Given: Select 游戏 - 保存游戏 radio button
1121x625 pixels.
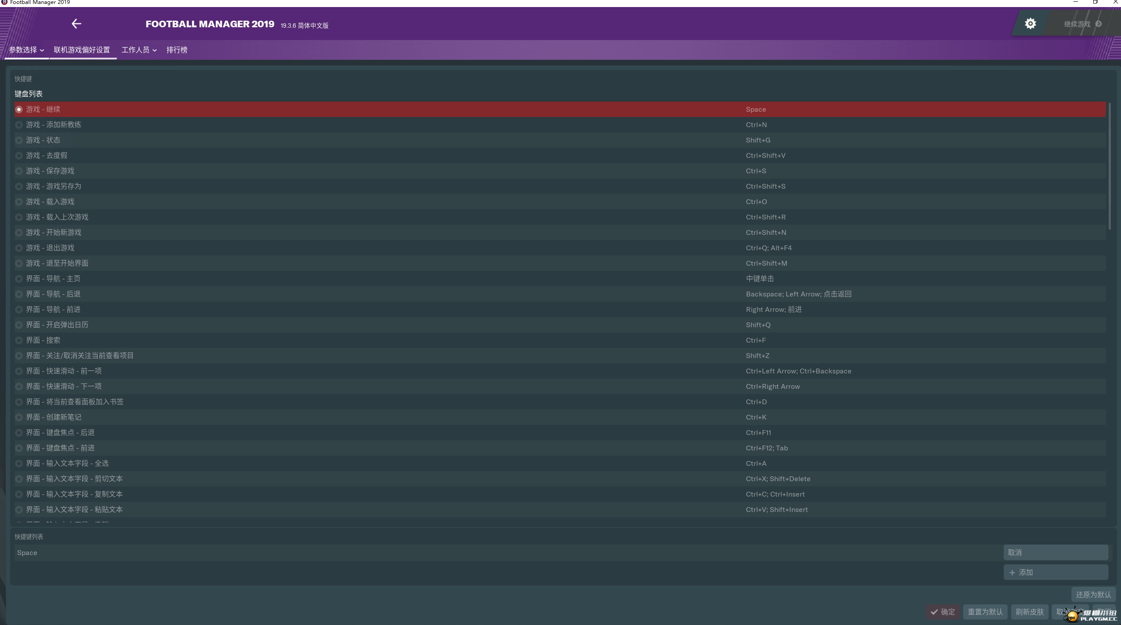Looking at the screenshot, I should (x=19, y=171).
